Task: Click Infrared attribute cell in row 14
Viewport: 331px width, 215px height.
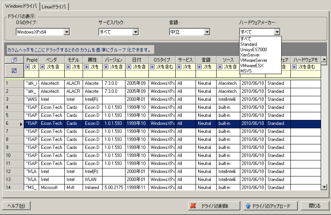Action: click(x=93, y=188)
